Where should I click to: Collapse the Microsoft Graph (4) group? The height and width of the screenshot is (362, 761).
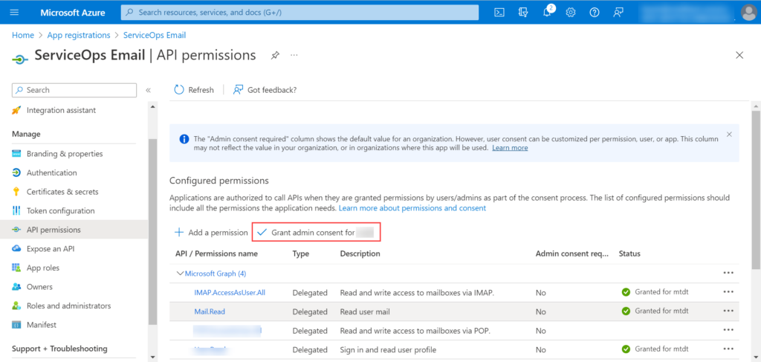pos(179,274)
